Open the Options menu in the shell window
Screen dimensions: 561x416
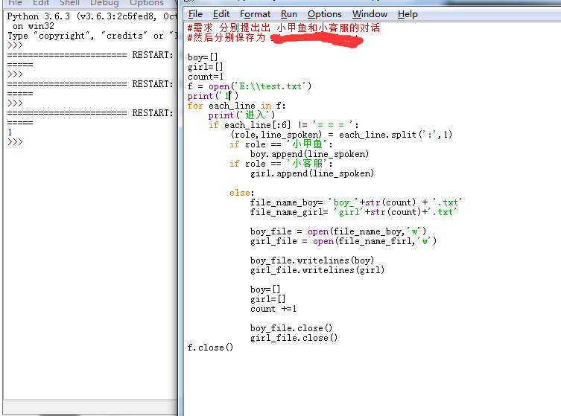pyautogui.click(x=146, y=3)
